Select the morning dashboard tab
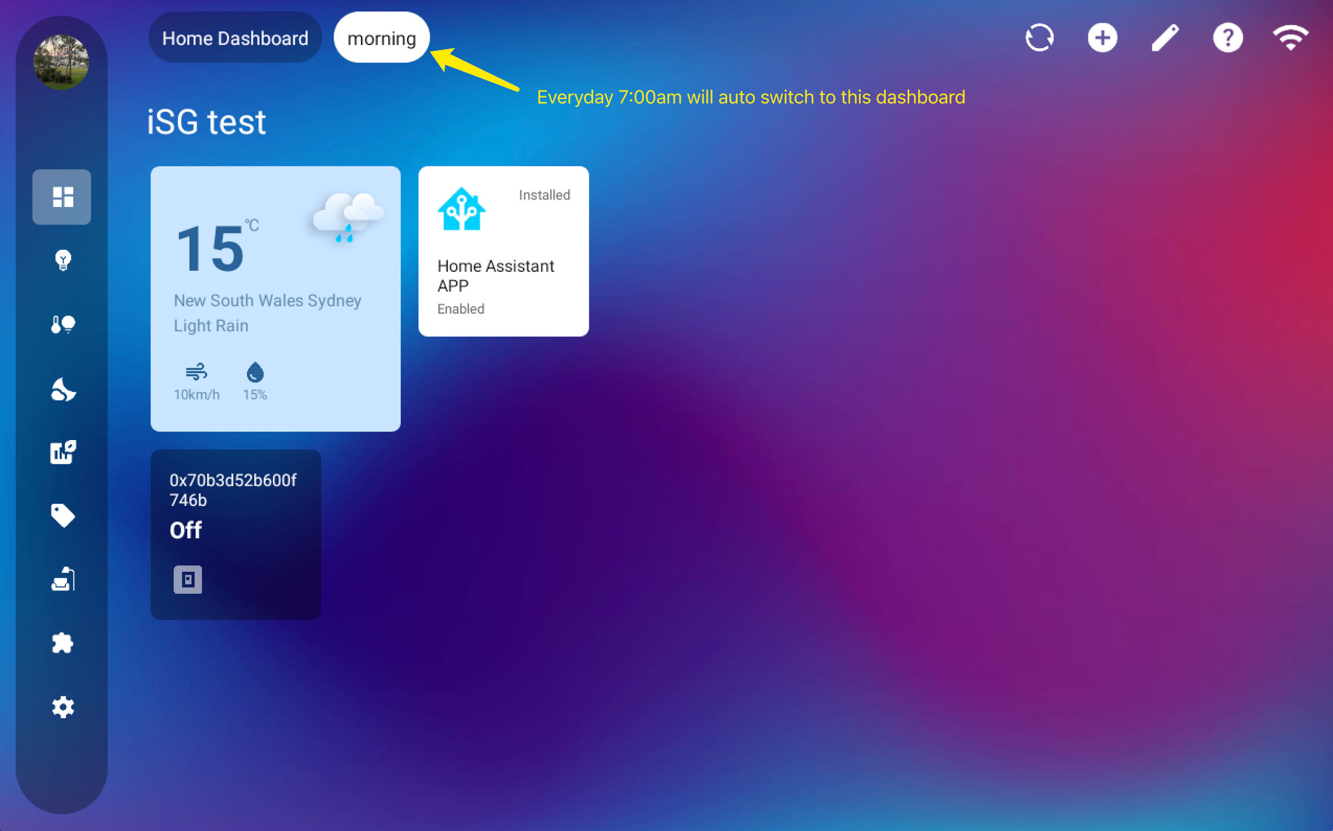Image resolution: width=1333 pixels, height=831 pixels. (381, 38)
